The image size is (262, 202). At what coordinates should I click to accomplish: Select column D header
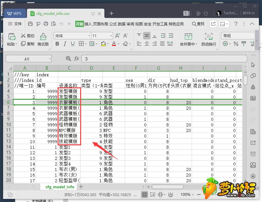[91, 68]
